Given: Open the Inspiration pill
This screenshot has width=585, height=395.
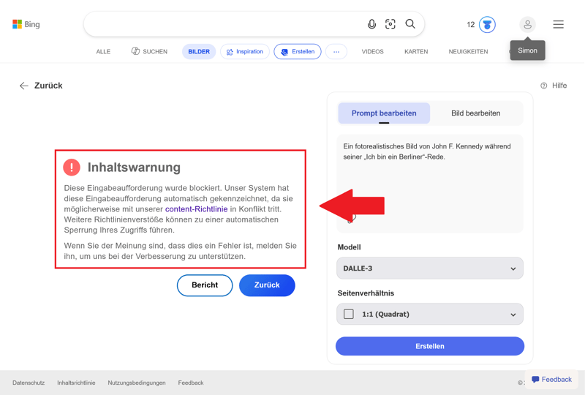Looking at the screenshot, I should click(245, 51).
